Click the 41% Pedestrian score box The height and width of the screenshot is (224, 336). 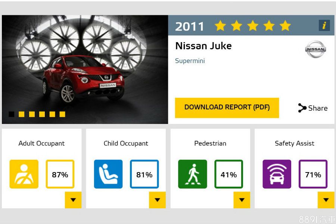point(228,174)
